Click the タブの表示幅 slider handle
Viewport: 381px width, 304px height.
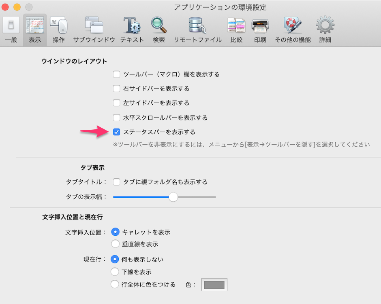point(173,197)
